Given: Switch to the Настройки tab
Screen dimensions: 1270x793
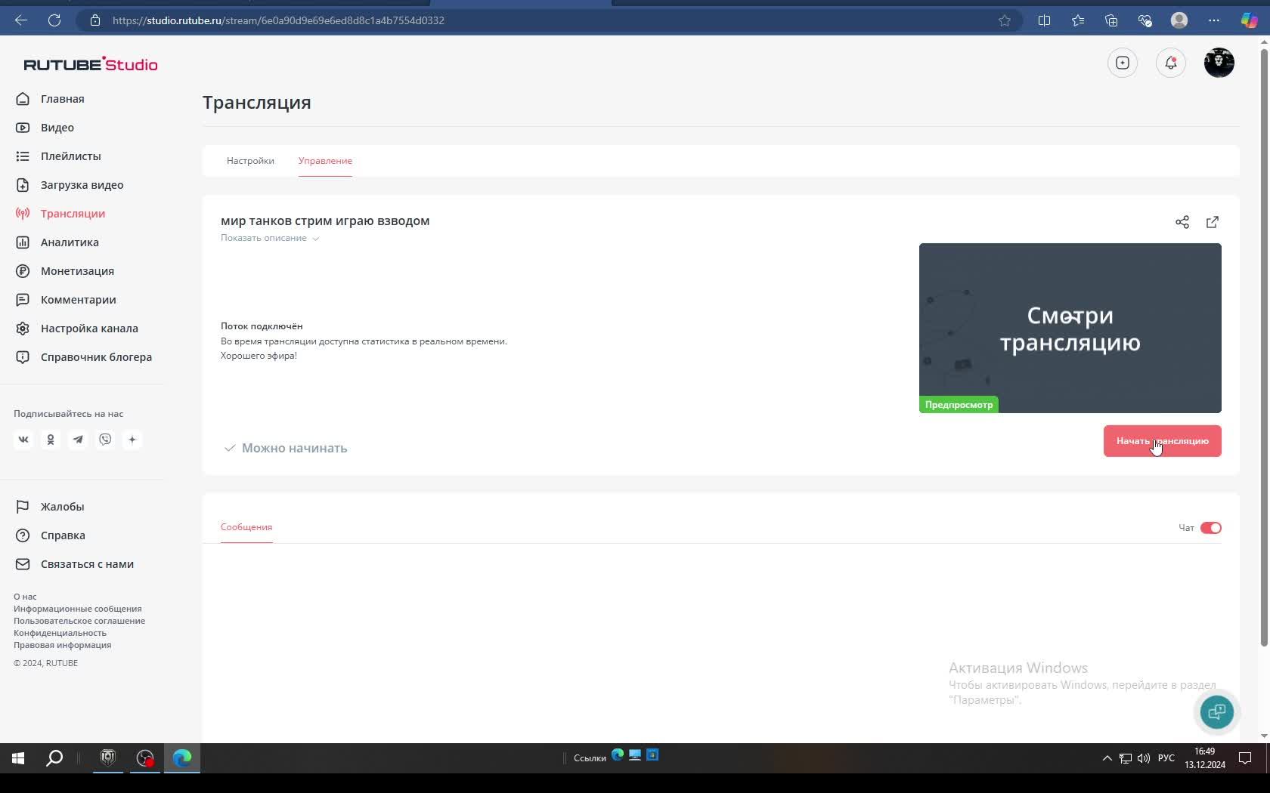Looking at the screenshot, I should click(x=250, y=161).
